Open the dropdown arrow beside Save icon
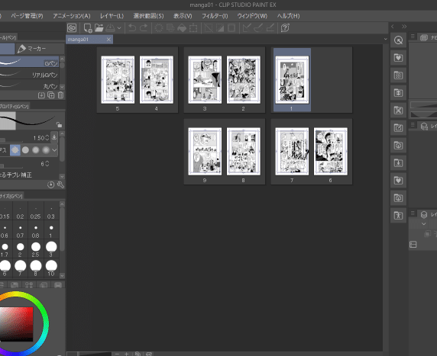 click(119, 28)
